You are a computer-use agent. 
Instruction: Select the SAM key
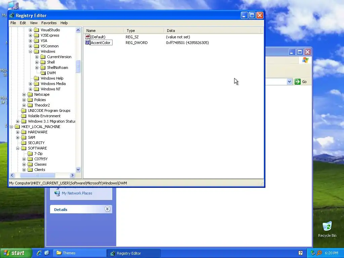pyautogui.click(x=32, y=137)
